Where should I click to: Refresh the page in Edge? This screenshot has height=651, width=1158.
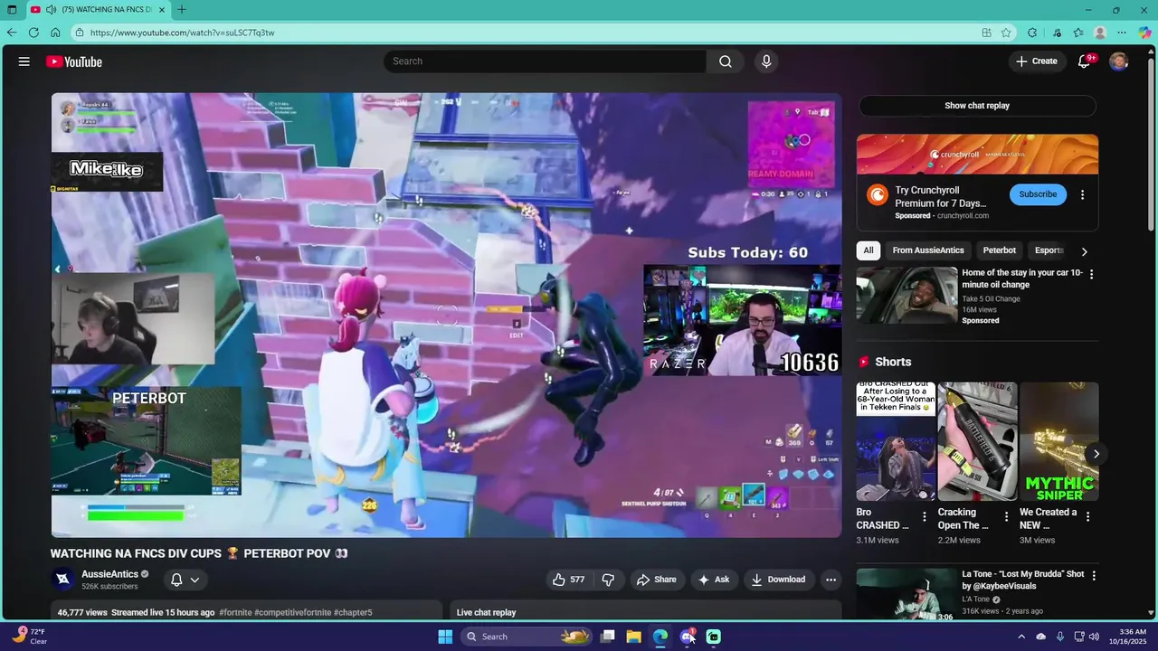33,33
